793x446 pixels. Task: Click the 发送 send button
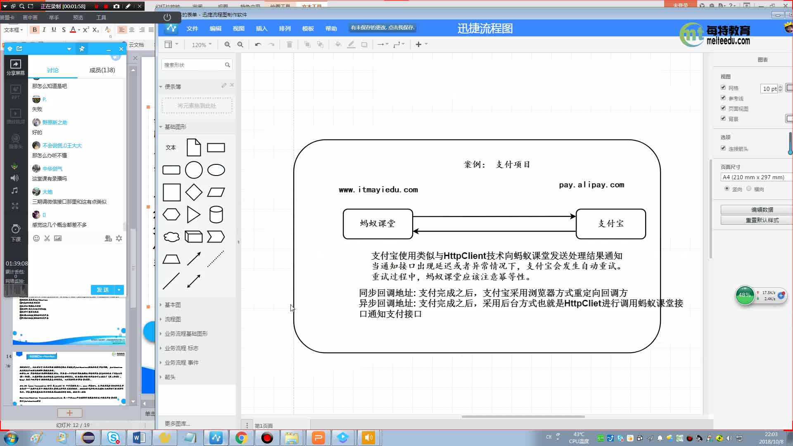[x=103, y=290]
